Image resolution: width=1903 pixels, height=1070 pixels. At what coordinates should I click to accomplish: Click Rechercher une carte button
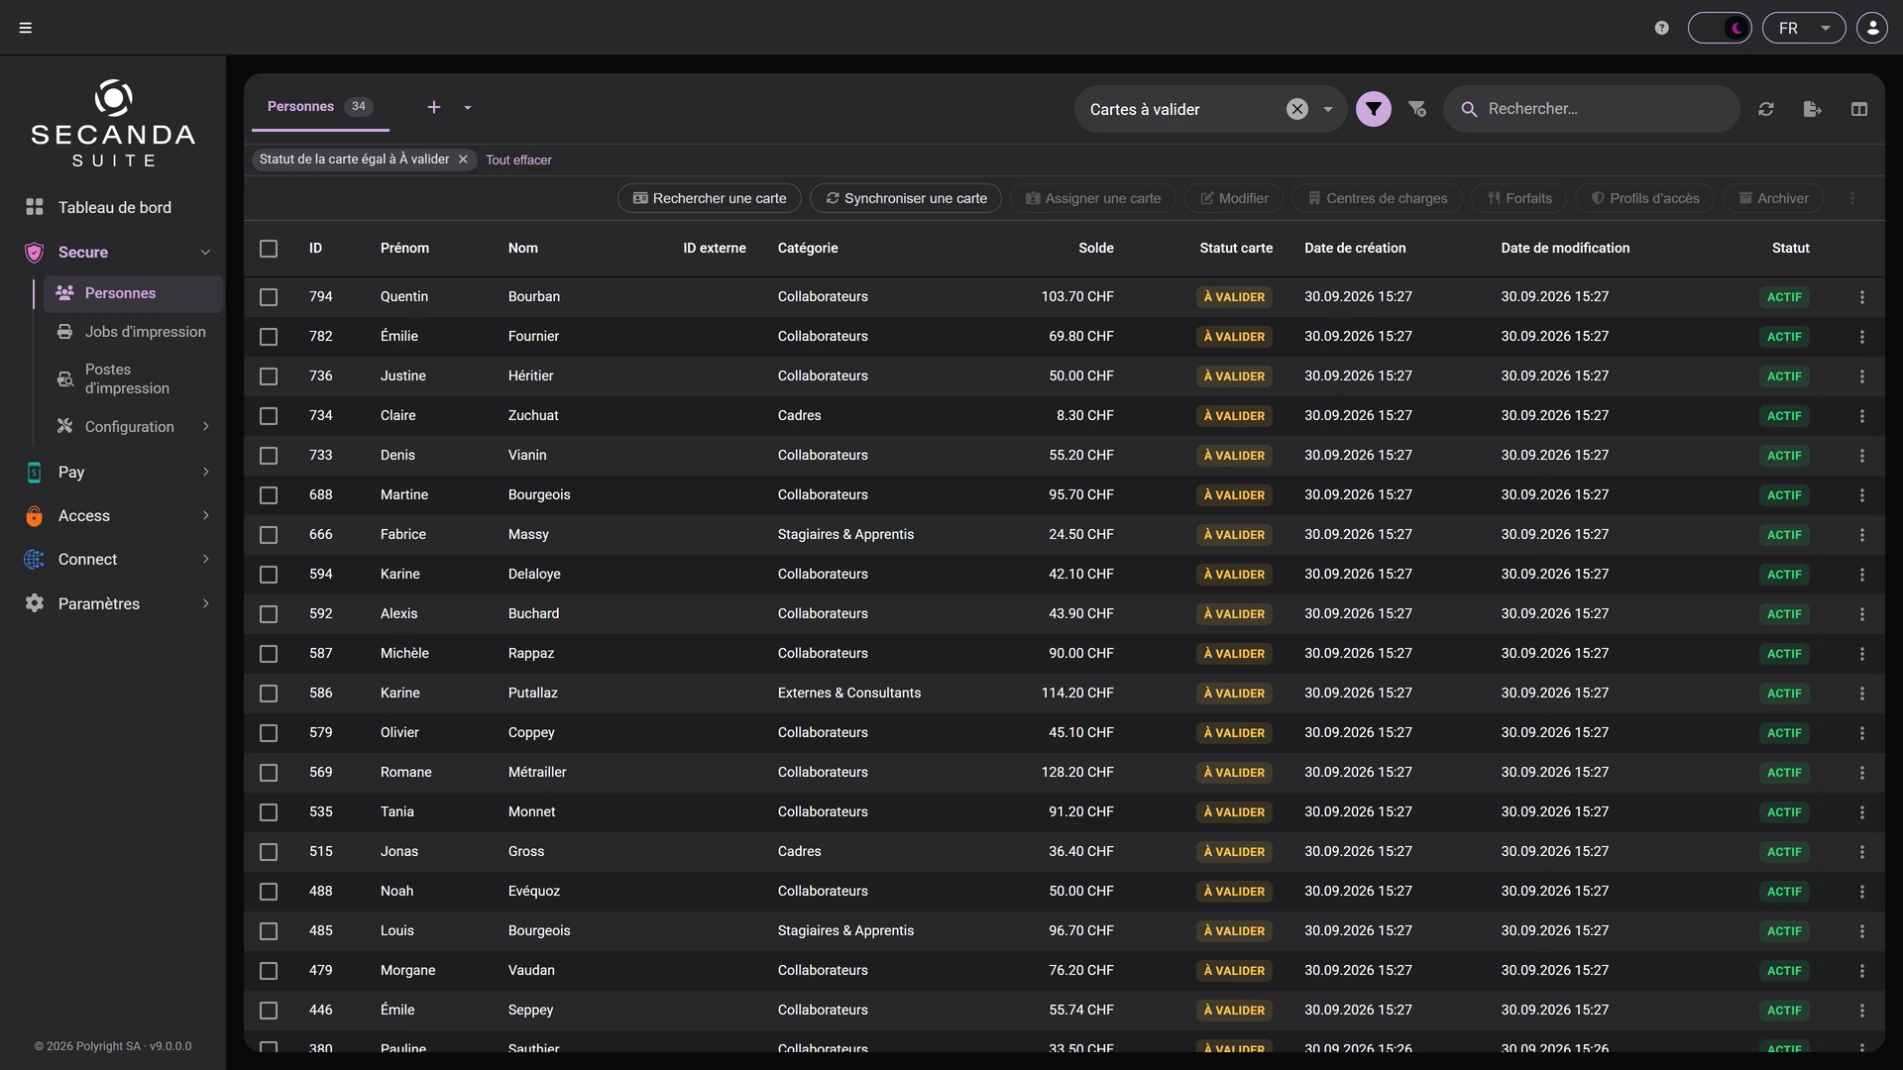(x=710, y=198)
